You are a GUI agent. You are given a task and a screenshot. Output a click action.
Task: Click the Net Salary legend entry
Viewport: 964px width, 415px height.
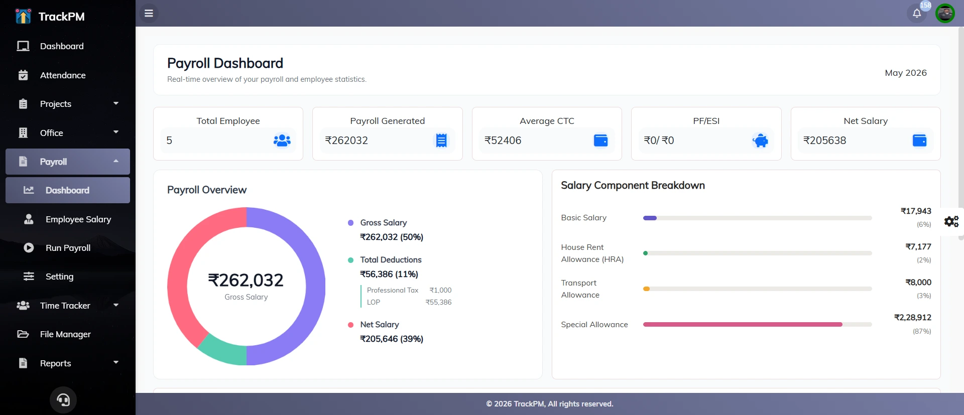pos(374,325)
